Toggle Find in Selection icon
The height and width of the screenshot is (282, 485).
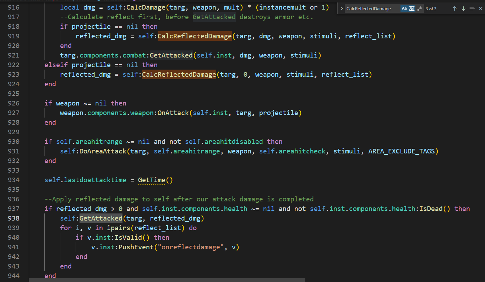[472, 9]
